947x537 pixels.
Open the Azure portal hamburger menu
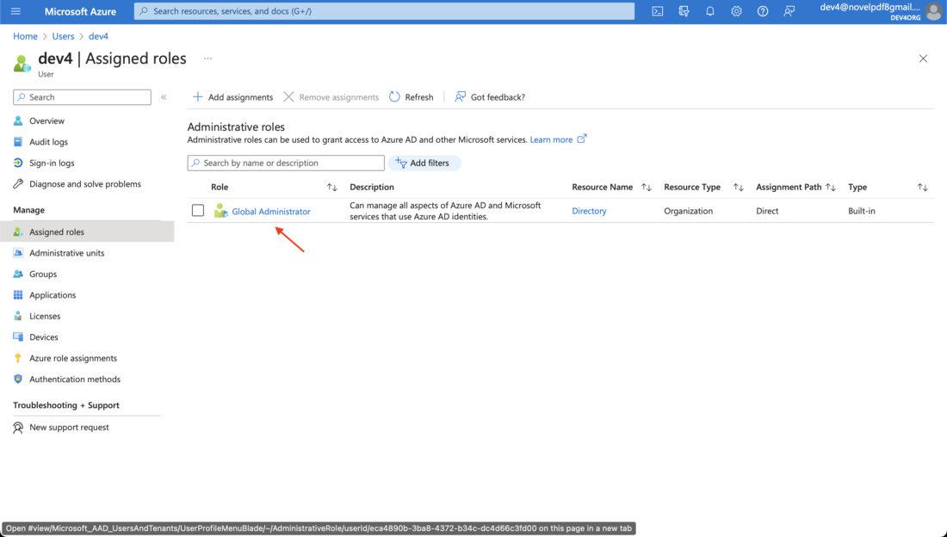[15, 11]
